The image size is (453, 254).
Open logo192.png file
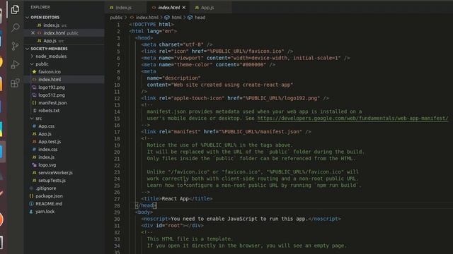click(52, 87)
